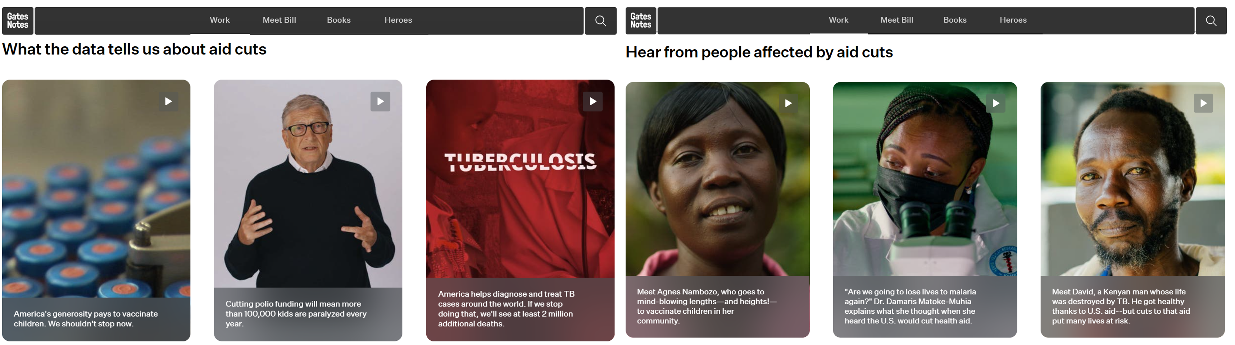Play the video about David from Kenya
This screenshot has height=345, width=1235.
click(x=1203, y=103)
